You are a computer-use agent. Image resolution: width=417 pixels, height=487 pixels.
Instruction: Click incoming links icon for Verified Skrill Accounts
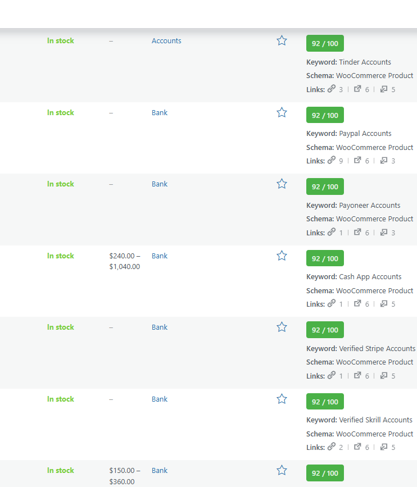[384, 447]
